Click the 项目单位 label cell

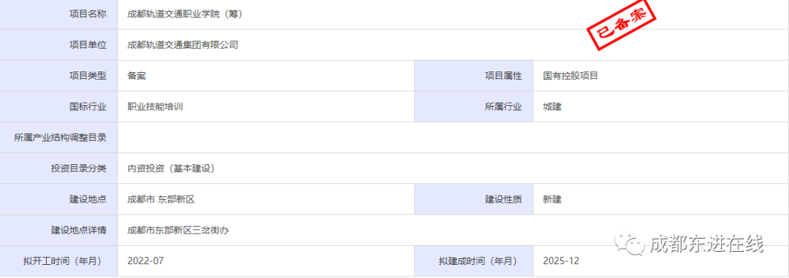click(x=59, y=45)
